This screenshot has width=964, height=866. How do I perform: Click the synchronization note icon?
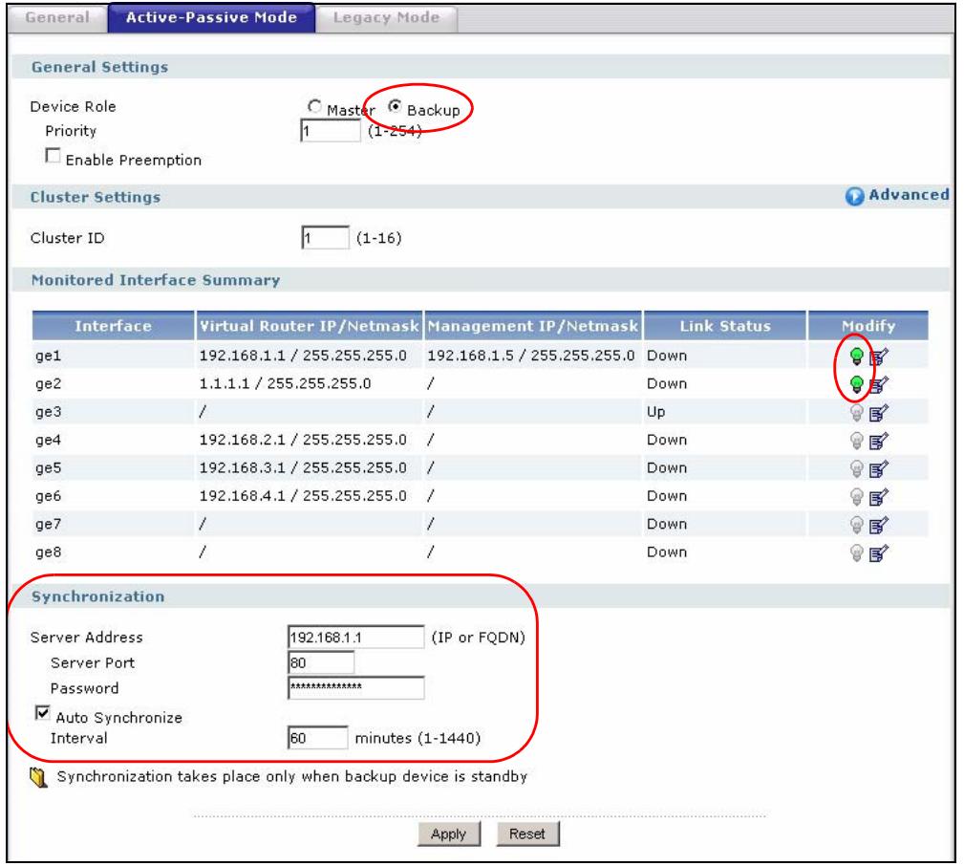point(39,778)
